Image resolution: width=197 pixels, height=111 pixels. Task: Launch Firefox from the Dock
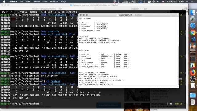(193, 72)
